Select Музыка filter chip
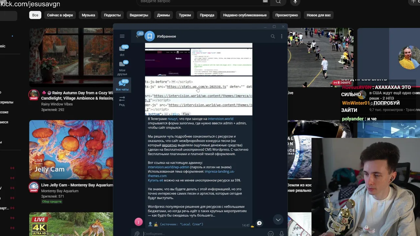 coord(88,15)
